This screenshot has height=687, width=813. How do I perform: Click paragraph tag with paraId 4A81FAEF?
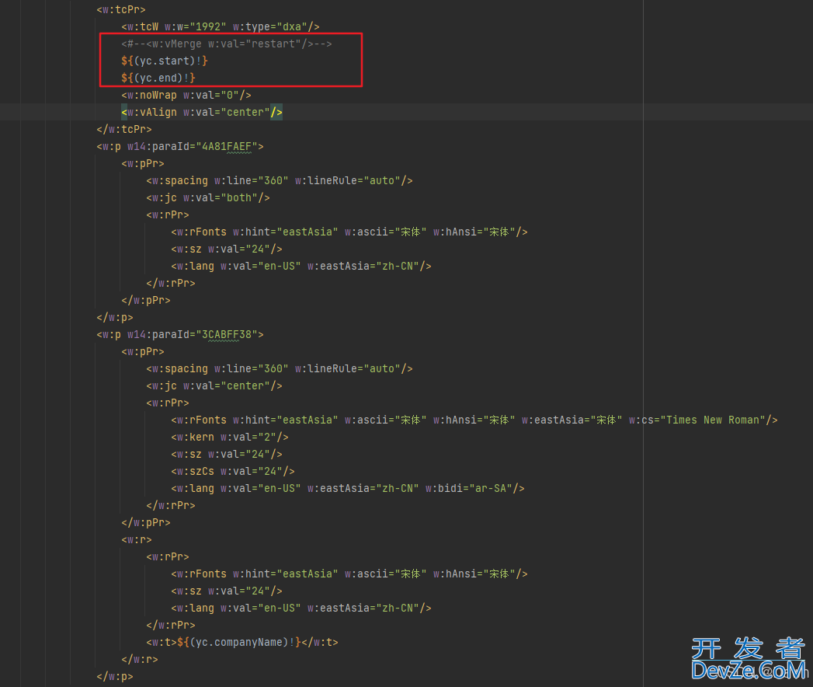(180, 146)
